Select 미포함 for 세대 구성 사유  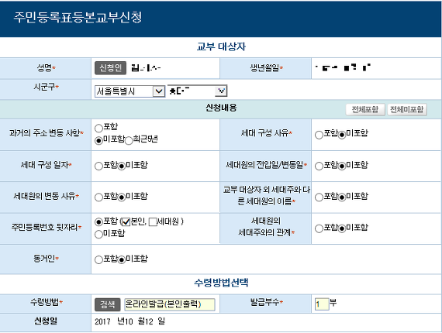(342, 135)
